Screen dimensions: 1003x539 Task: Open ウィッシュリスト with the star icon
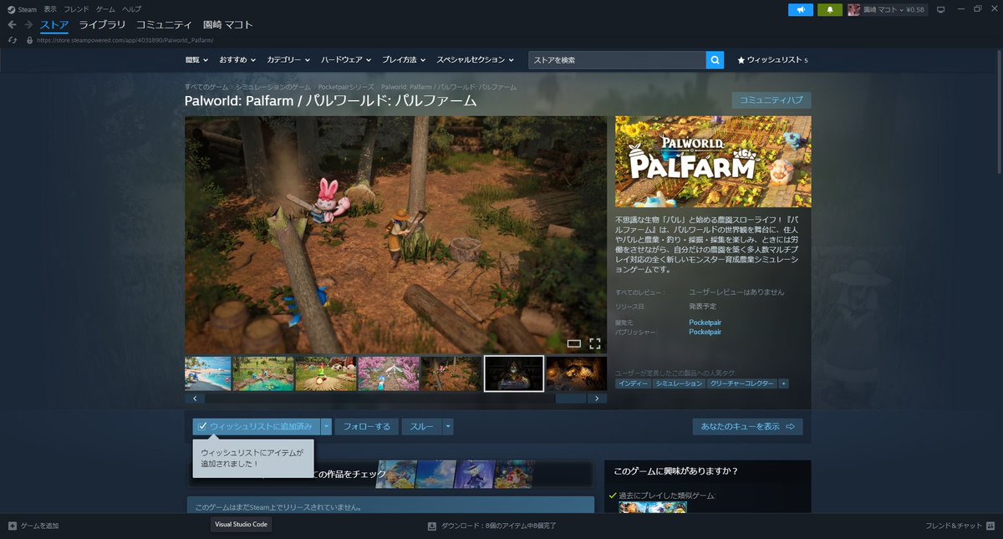[772, 60]
